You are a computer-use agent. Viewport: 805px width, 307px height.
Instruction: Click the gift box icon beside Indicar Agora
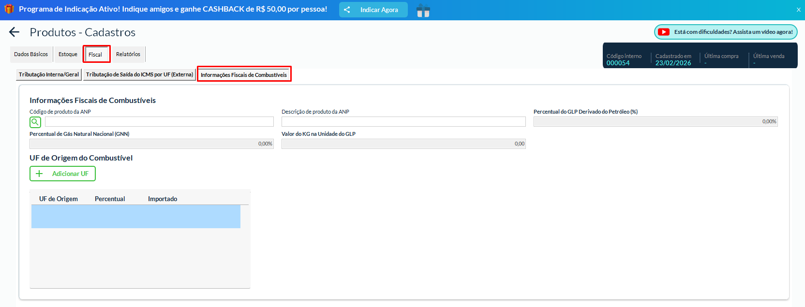tap(423, 10)
